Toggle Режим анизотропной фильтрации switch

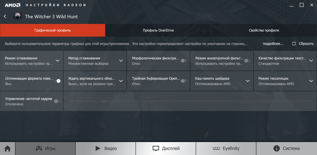pos(247,60)
